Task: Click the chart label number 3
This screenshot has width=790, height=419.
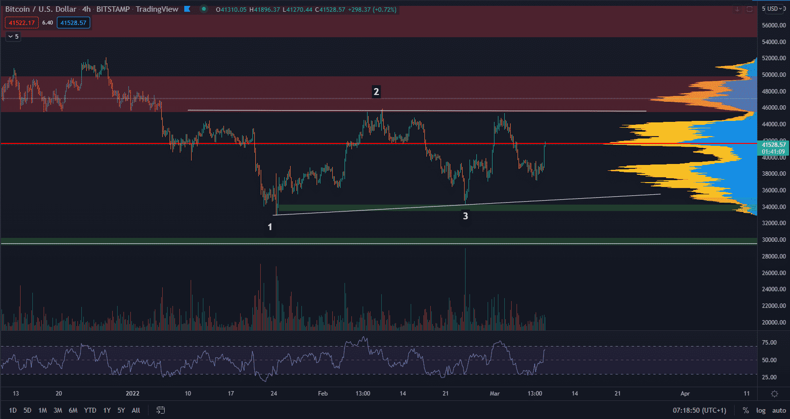Action: click(465, 216)
